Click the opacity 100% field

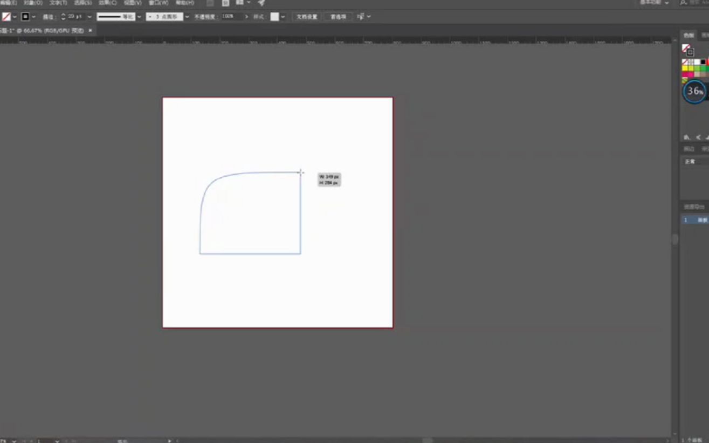[231, 17]
